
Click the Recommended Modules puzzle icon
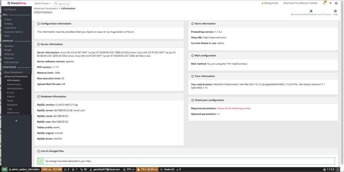pyautogui.click(x=311, y=11)
